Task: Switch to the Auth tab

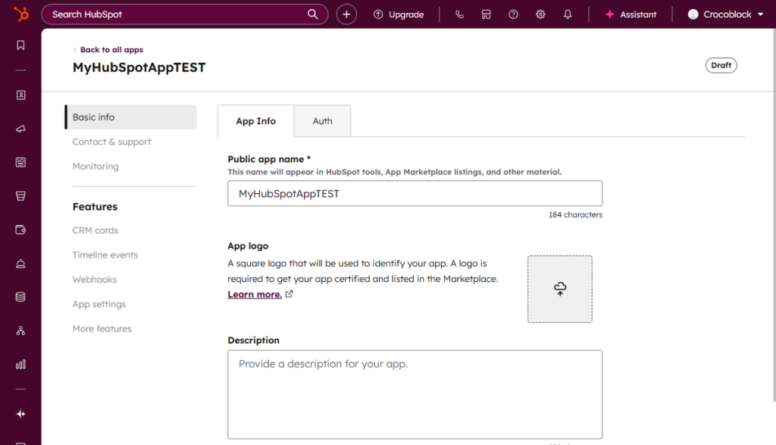Action: [322, 121]
